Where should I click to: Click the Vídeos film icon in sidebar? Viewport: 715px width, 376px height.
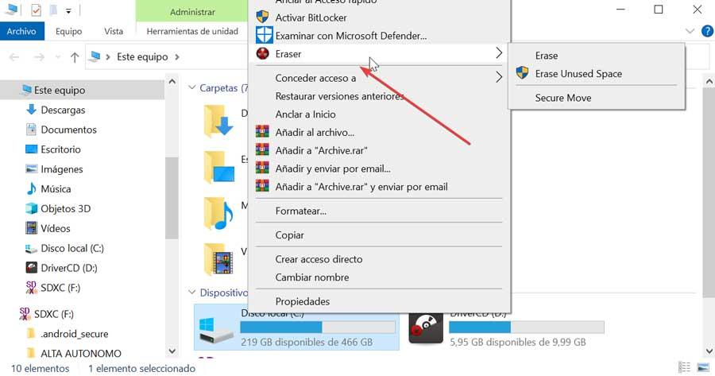coord(31,228)
